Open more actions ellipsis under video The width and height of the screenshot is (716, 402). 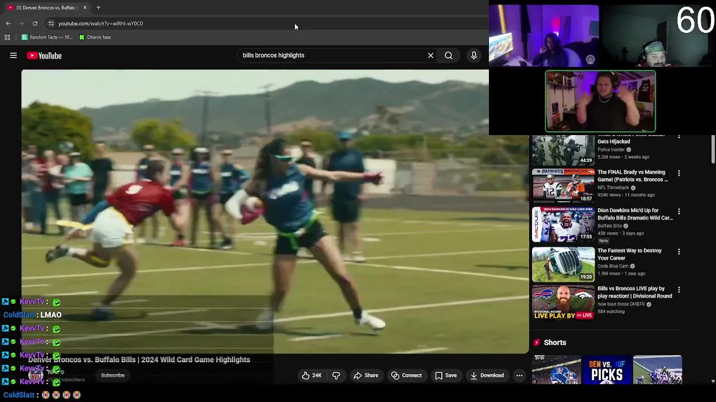[519, 375]
